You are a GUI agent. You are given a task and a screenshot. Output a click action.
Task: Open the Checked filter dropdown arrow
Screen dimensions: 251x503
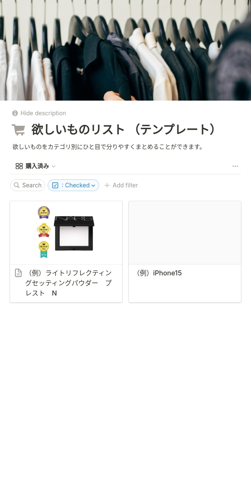(93, 186)
